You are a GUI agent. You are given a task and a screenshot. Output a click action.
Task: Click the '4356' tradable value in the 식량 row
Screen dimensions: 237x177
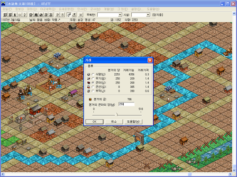point(131,75)
